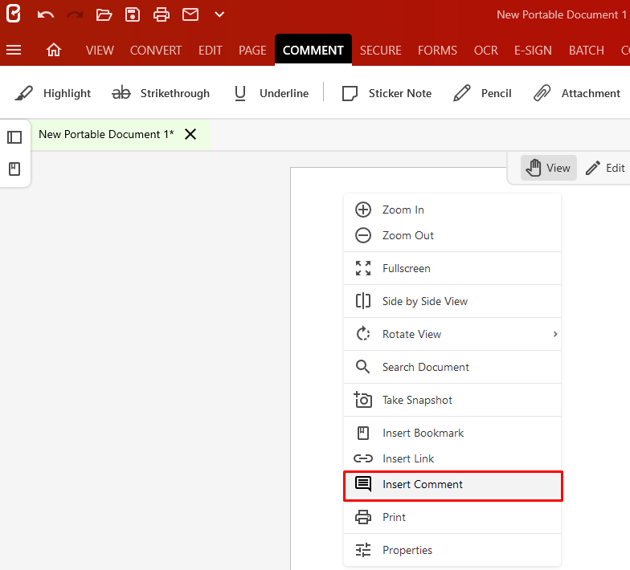Expand the quick access toolbar chevron

click(219, 14)
